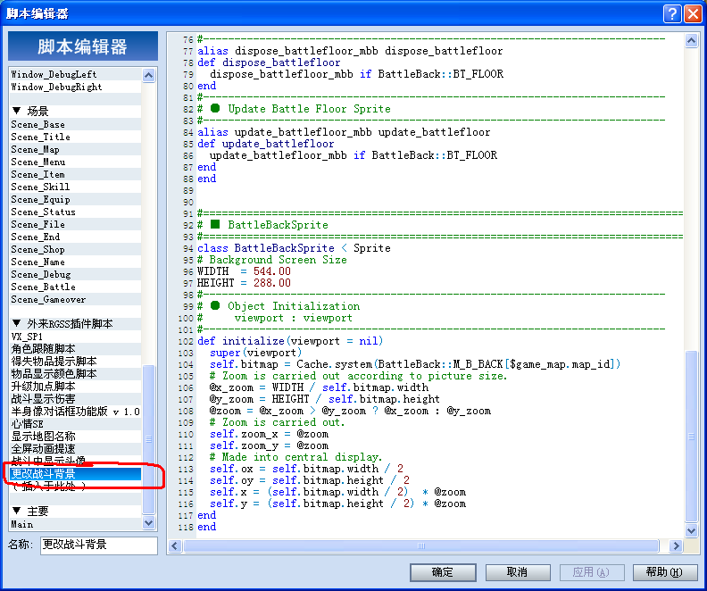Image resolution: width=707 pixels, height=591 pixels.
Task: Click the 名称 script name input field
Action: [x=99, y=545]
